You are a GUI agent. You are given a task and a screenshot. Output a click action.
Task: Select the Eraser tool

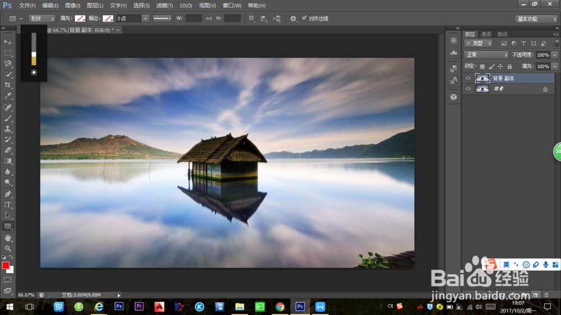pos(8,150)
